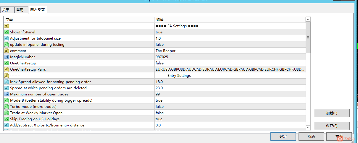Image resolution: width=358 pixels, height=143 pixels.
Task: Click the string icon beside comment
Action: click(7, 51)
